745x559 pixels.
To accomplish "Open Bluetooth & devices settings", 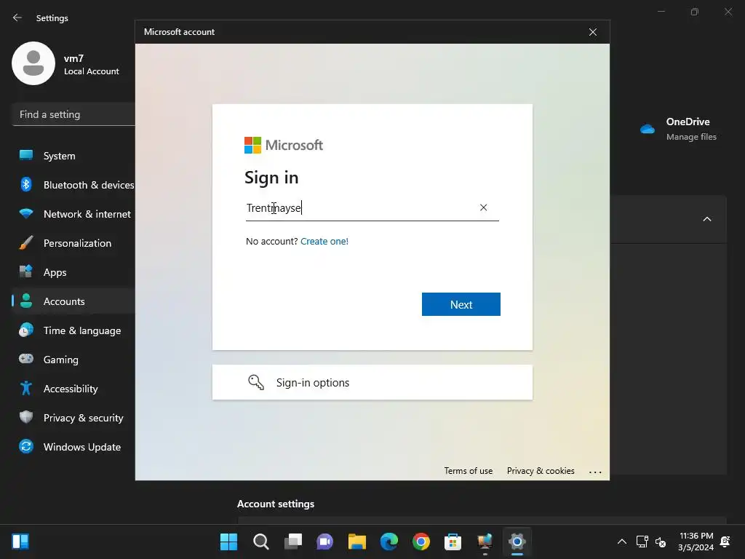I will [73, 185].
